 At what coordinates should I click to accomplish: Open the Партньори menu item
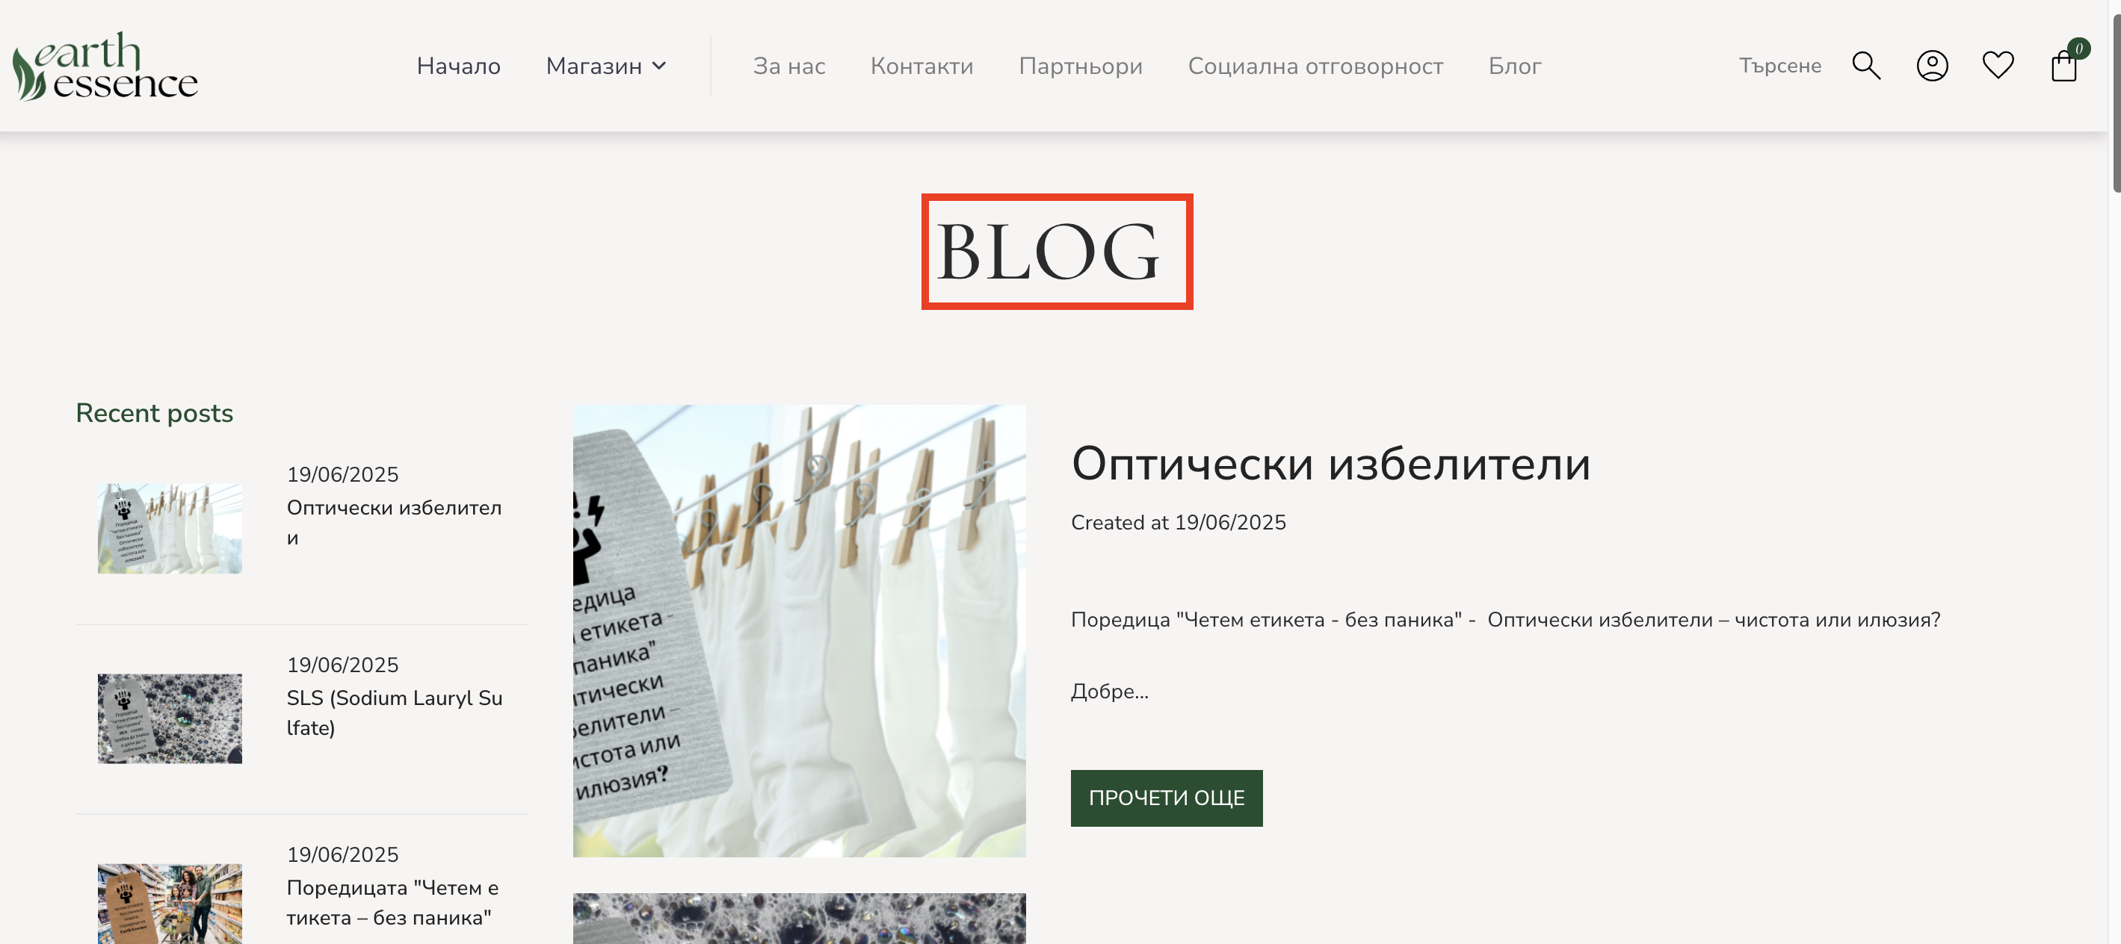click(1080, 66)
